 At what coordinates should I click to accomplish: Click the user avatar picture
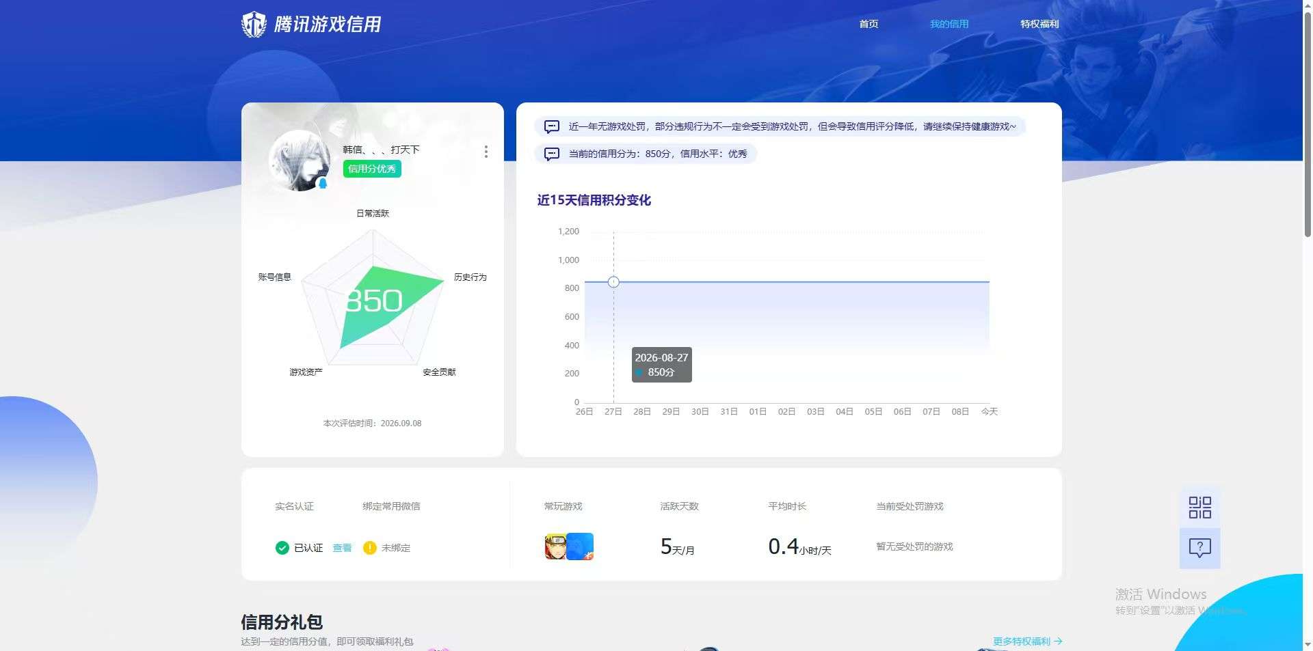point(300,161)
